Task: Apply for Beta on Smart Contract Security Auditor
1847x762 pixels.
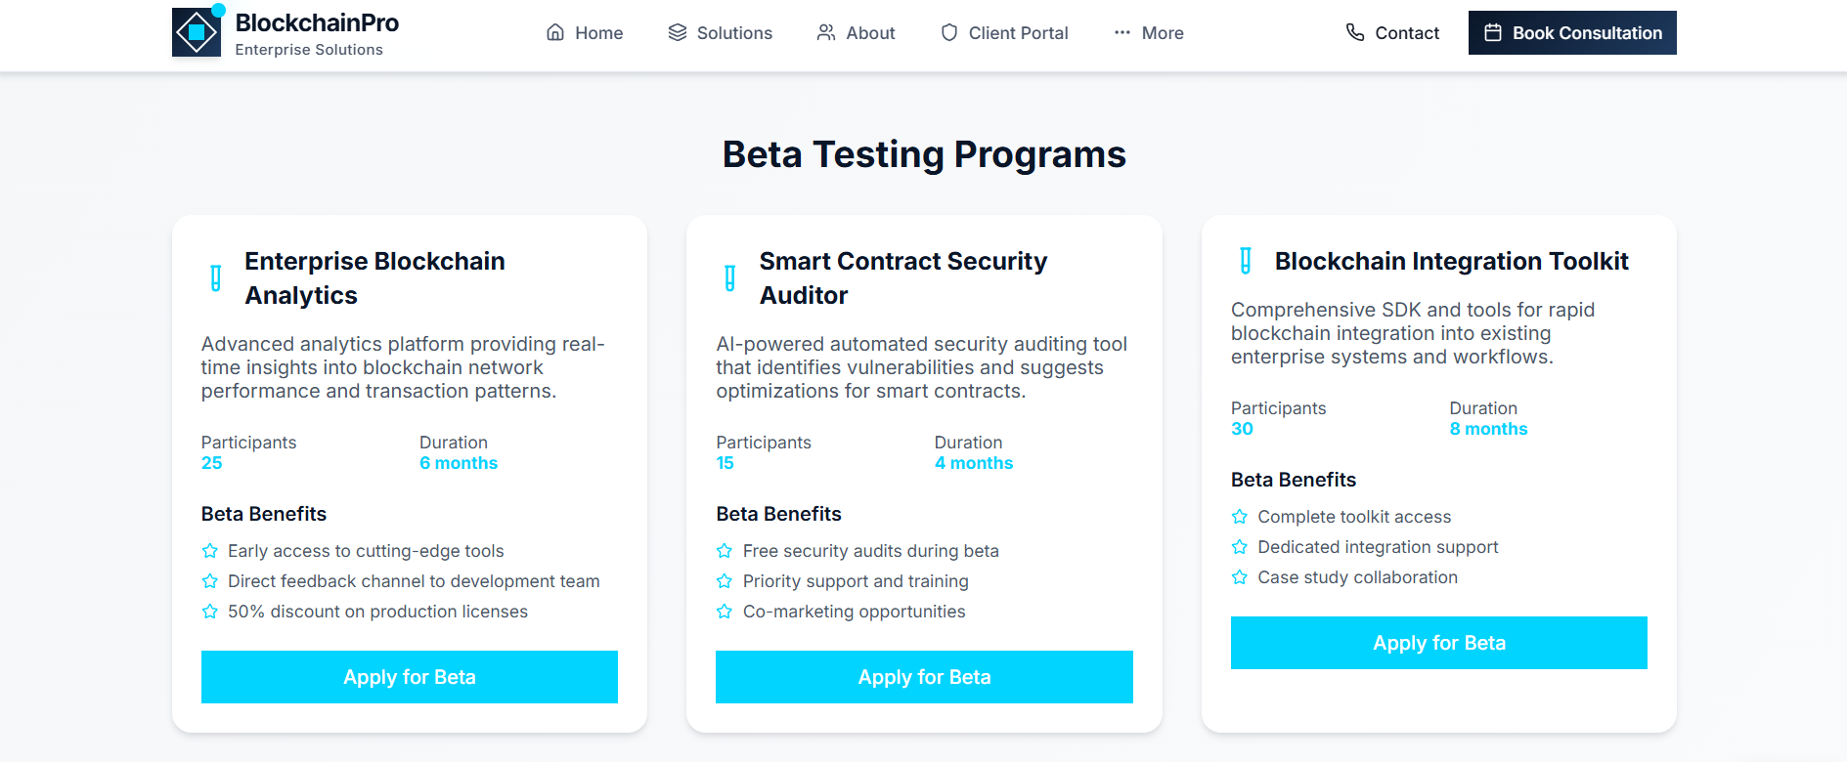Action: click(924, 677)
